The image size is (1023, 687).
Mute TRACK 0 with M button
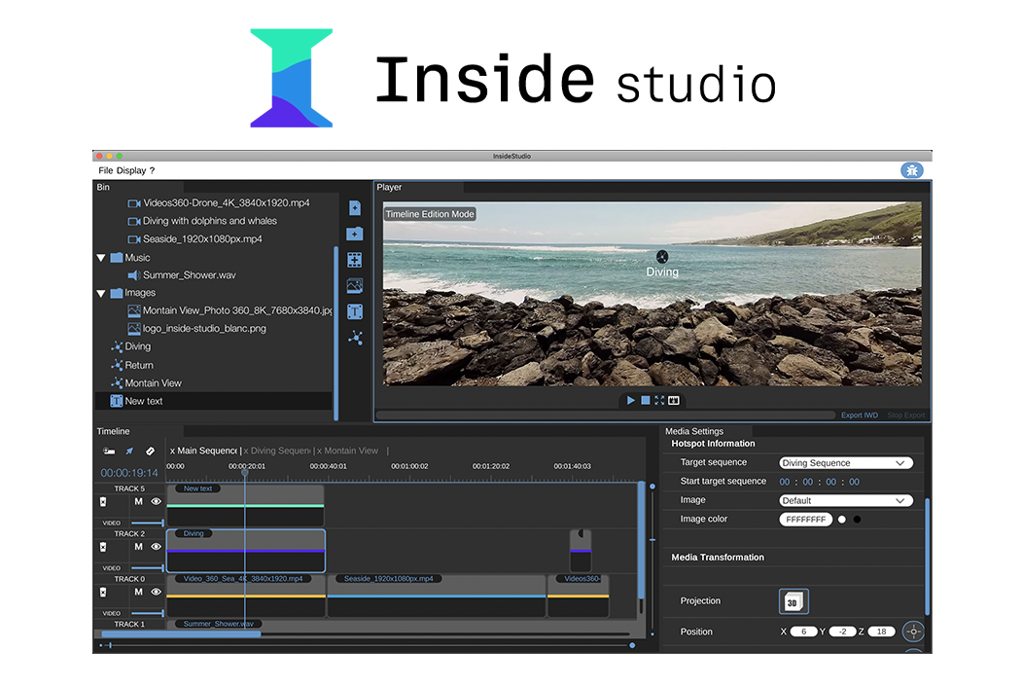pyautogui.click(x=138, y=592)
